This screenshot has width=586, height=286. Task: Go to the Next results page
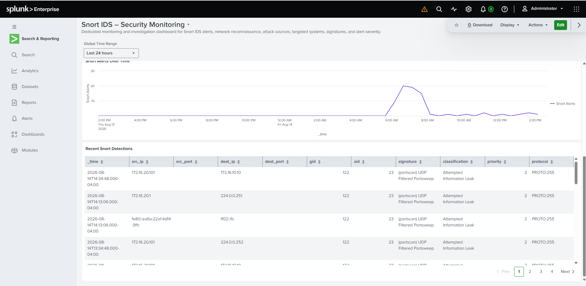point(567,272)
